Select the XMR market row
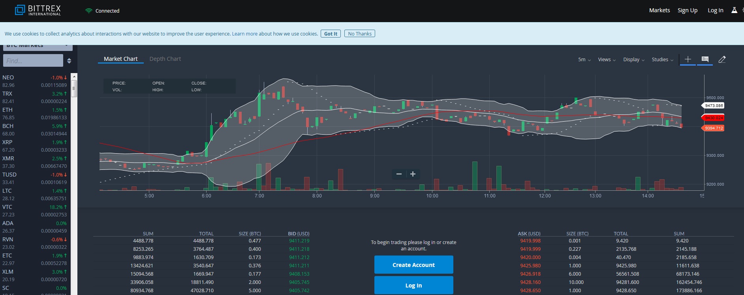 pyautogui.click(x=35, y=162)
